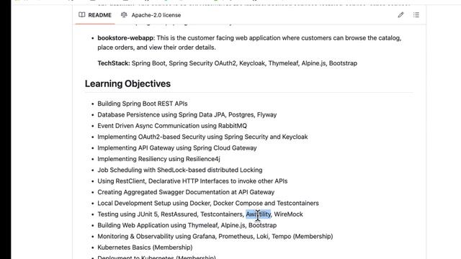Open the Apache-2.0 license tab
The width and height of the screenshot is (461, 259).
(151, 15)
